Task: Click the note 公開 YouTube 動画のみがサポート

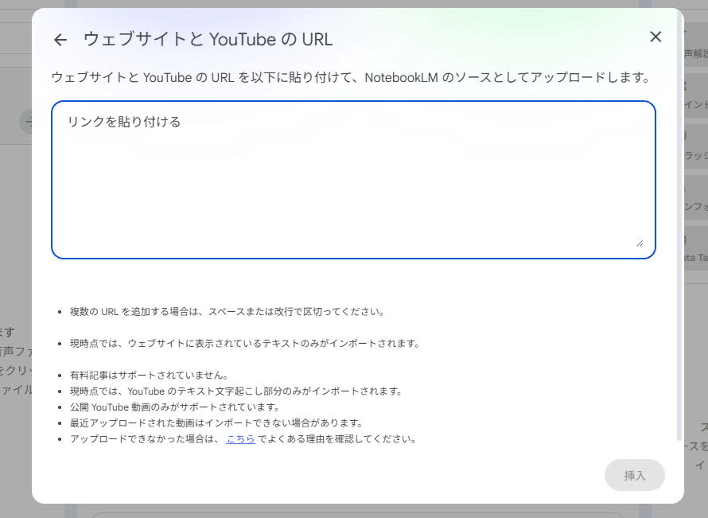Action: [x=175, y=407]
